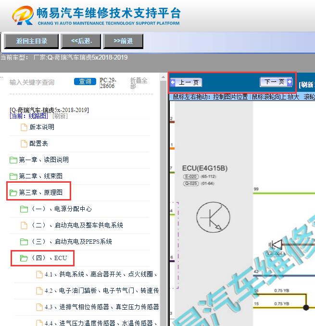Click the transistor symbol in the diagram
The height and width of the screenshot is (326, 315).
213,217
